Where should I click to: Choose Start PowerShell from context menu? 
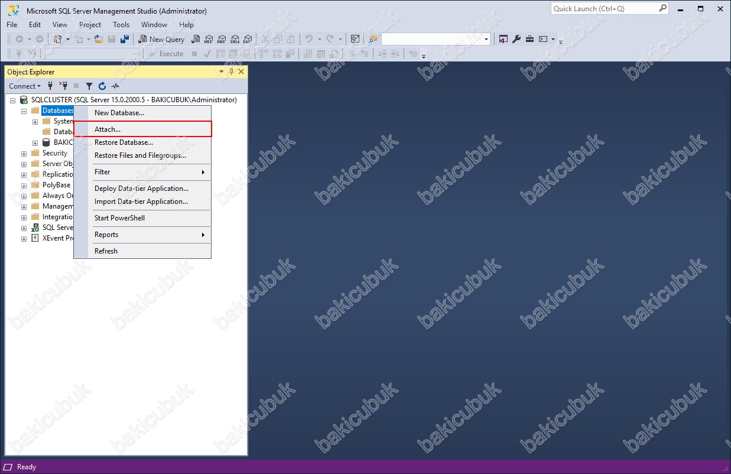(x=142, y=218)
